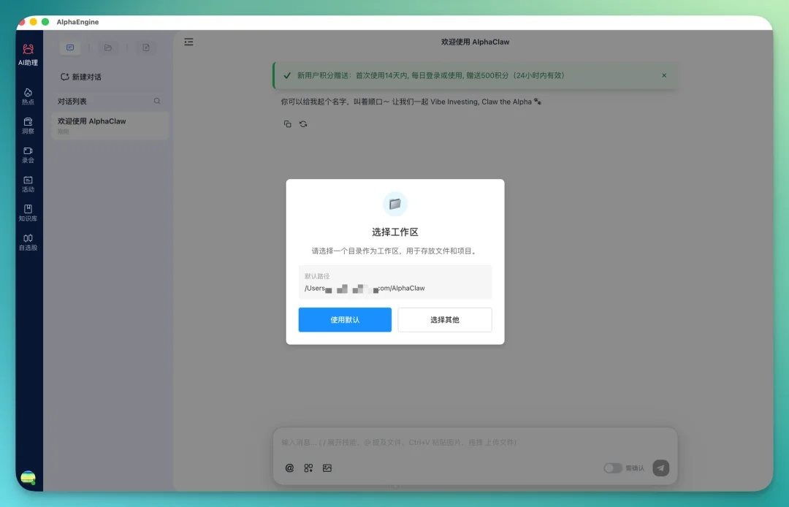Click the @ mention icon in message bar

point(289,468)
